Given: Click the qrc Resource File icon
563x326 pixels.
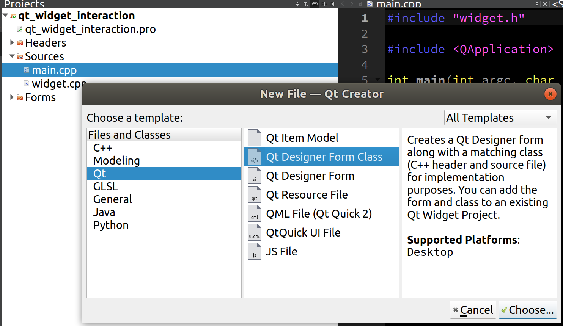Looking at the screenshot, I should 255,194.
